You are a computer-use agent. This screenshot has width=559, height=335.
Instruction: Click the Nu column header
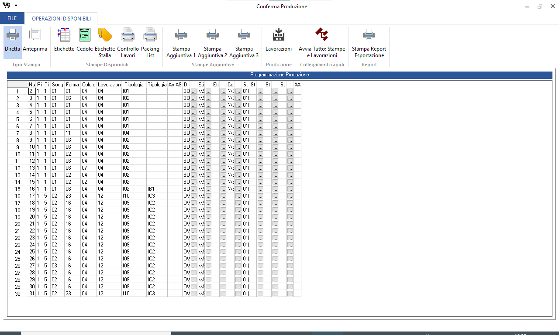[x=32, y=84]
